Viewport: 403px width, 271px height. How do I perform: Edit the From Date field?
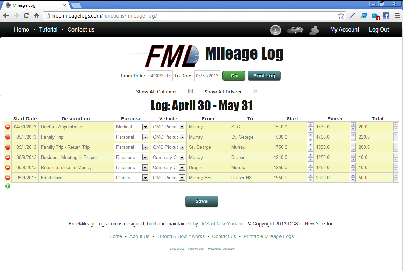click(x=160, y=76)
